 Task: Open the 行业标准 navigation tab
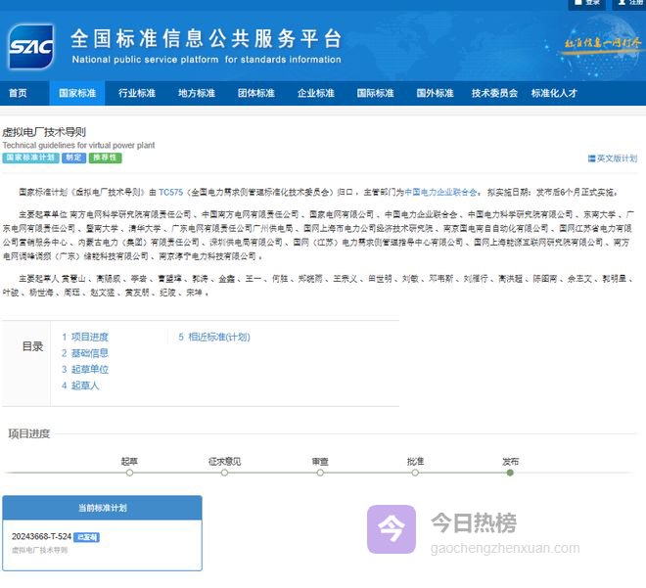coord(137,93)
